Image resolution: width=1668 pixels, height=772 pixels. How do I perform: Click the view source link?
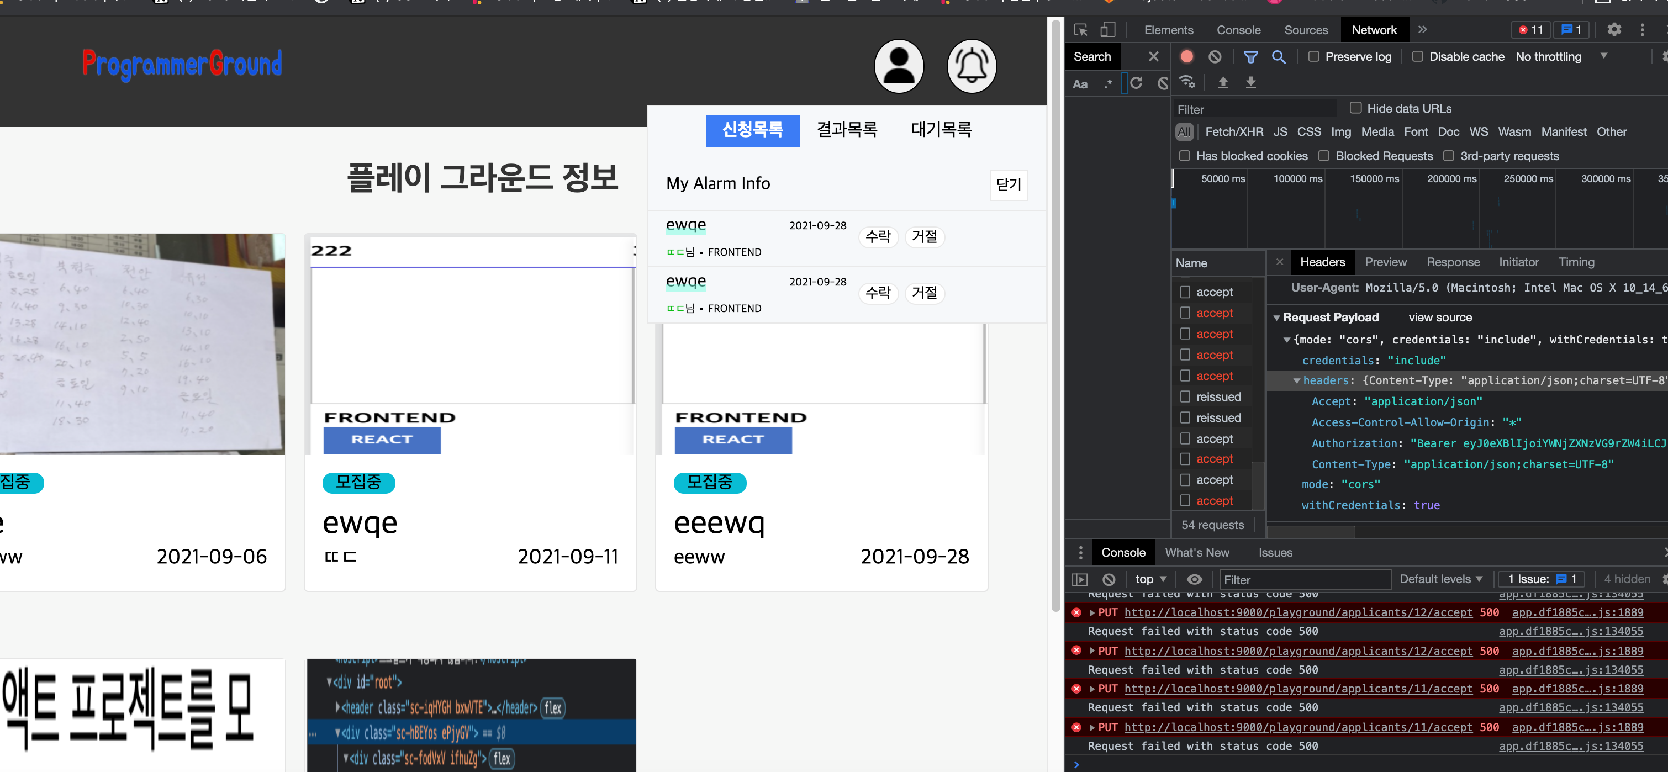1440,318
